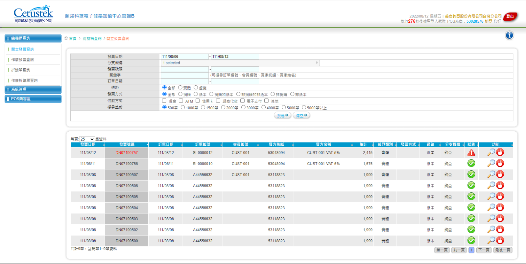526x264 pixels.
Task: Click the green check status icon for DN07190500
Action: [x=471, y=240]
